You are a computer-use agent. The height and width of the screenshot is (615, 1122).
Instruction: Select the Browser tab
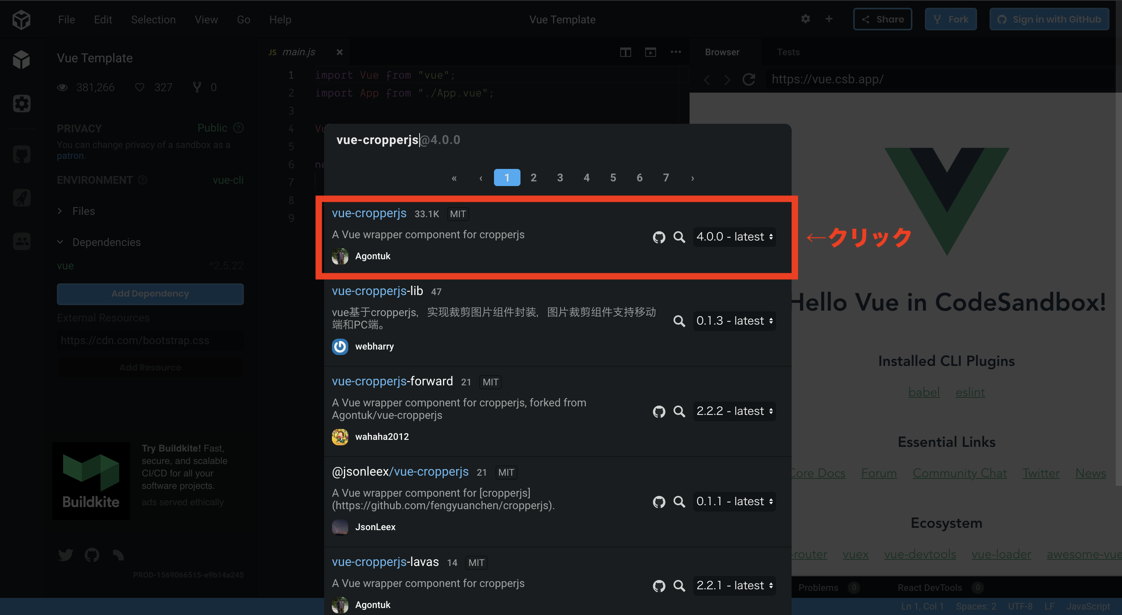coord(722,52)
